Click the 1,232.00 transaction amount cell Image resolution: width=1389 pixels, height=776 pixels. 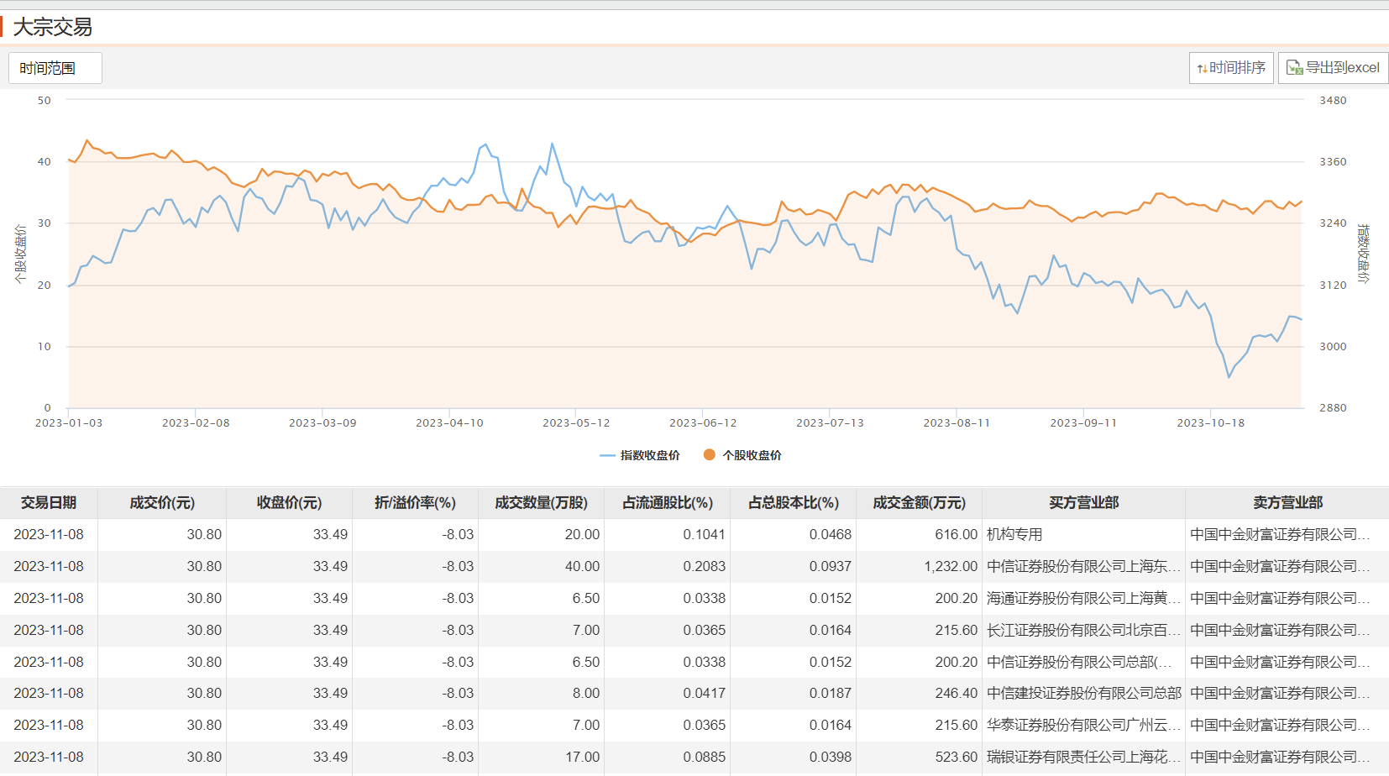(x=951, y=566)
